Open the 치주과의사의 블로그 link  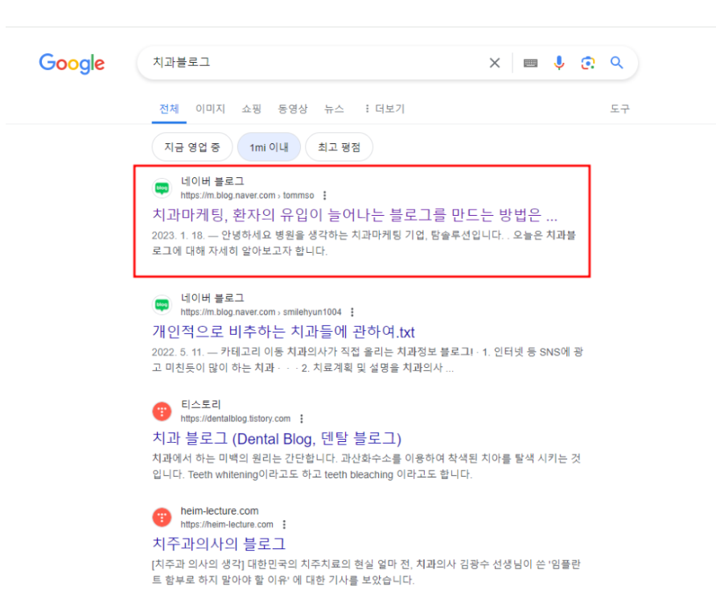219,543
